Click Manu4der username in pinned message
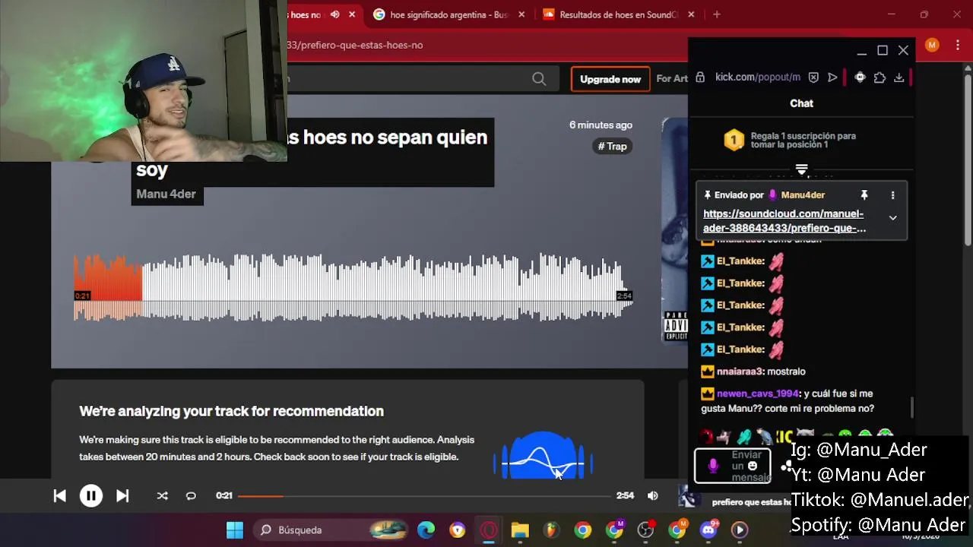The height and width of the screenshot is (547, 973). click(x=803, y=195)
